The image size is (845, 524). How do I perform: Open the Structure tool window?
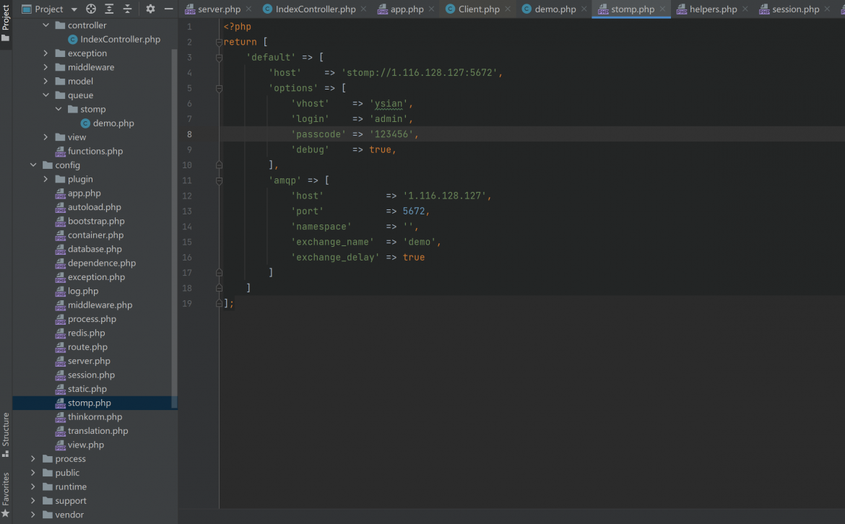click(x=5, y=435)
